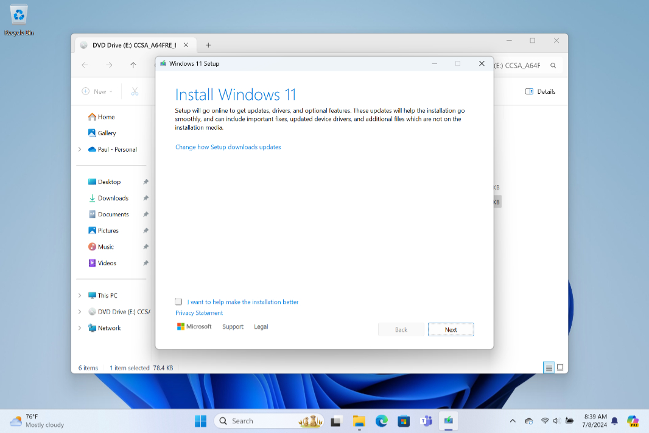The height and width of the screenshot is (433, 649).
Task: Click the Support link in Setup
Action: (x=233, y=327)
